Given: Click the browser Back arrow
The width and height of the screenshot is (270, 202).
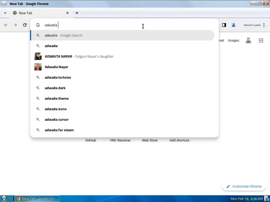Looking at the screenshot, I should tap(6, 25).
